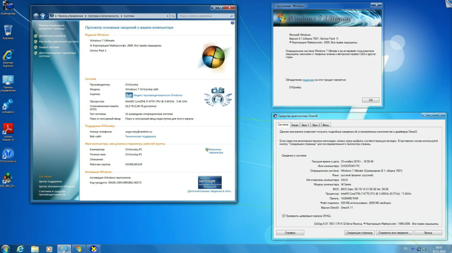452x253 pixels.
Task: Open the Техническая поддержка link
Action: click(140, 136)
